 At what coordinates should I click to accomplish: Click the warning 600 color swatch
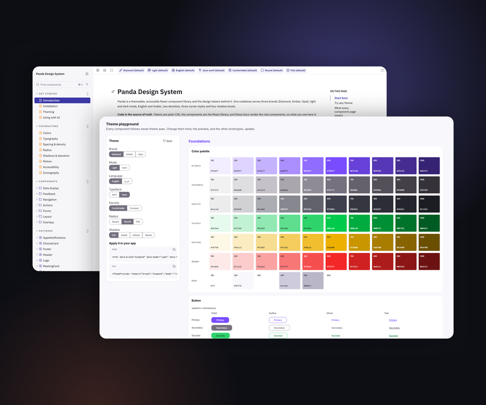(x=336, y=242)
